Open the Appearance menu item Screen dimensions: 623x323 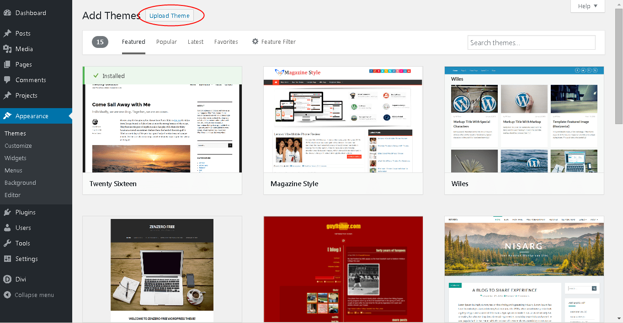coord(36,116)
